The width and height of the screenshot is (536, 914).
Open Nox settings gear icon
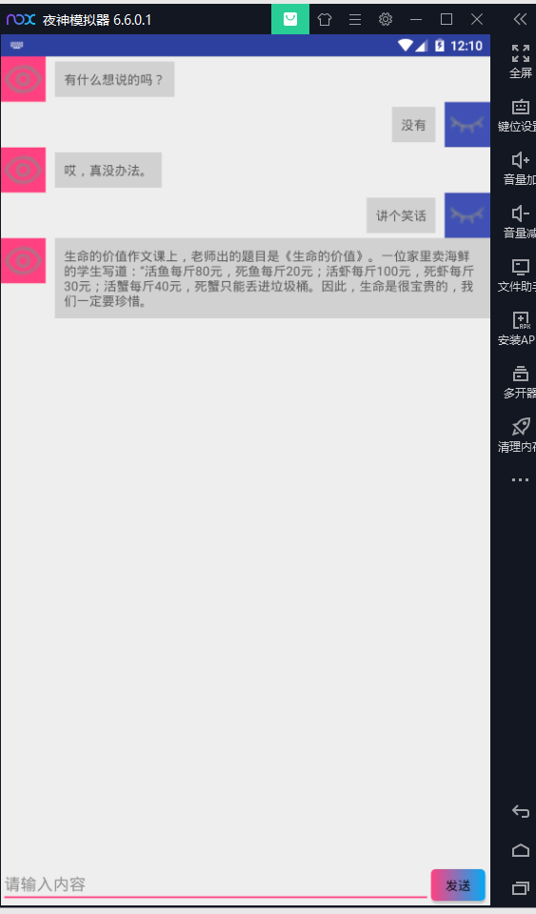[x=386, y=19]
